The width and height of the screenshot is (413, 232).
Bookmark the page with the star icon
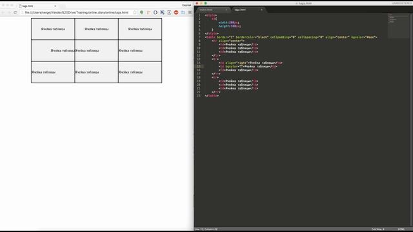135,12
